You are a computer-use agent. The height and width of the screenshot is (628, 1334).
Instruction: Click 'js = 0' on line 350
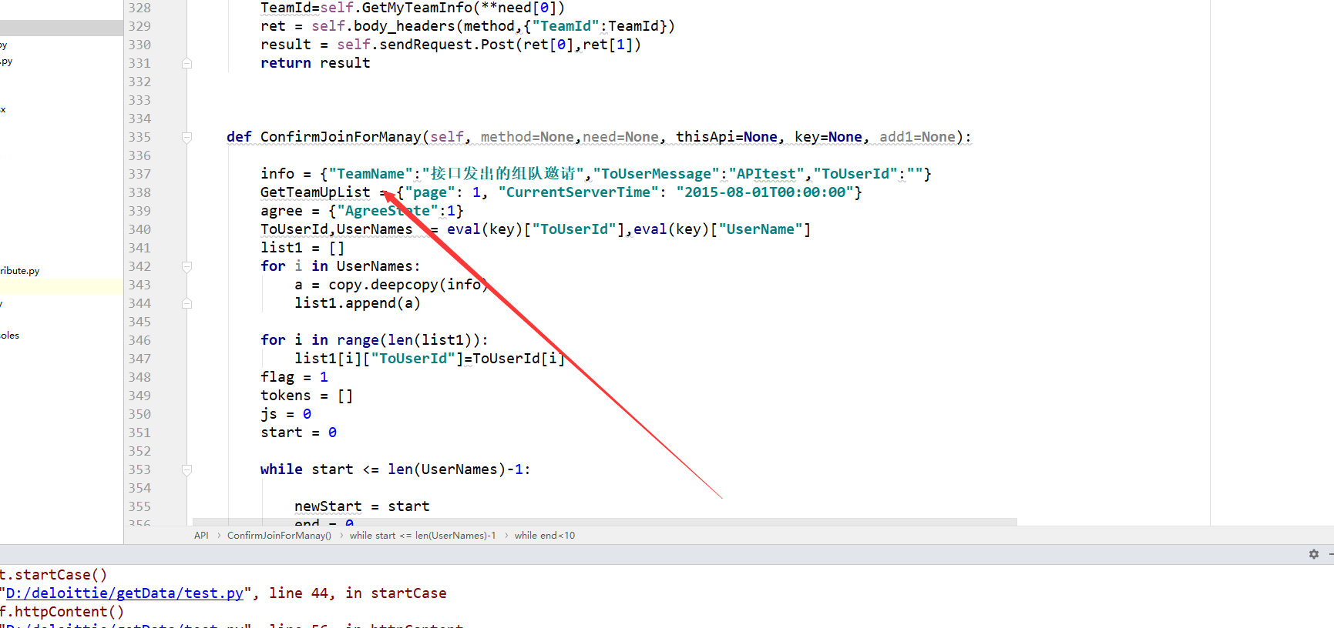pyautogui.click(x=286, y=414)
